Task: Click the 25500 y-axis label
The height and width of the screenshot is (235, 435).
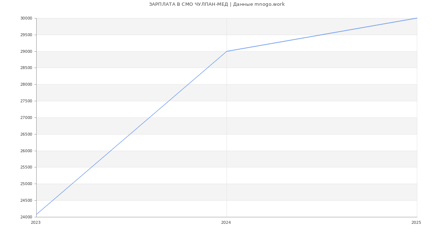Action: 27,167
